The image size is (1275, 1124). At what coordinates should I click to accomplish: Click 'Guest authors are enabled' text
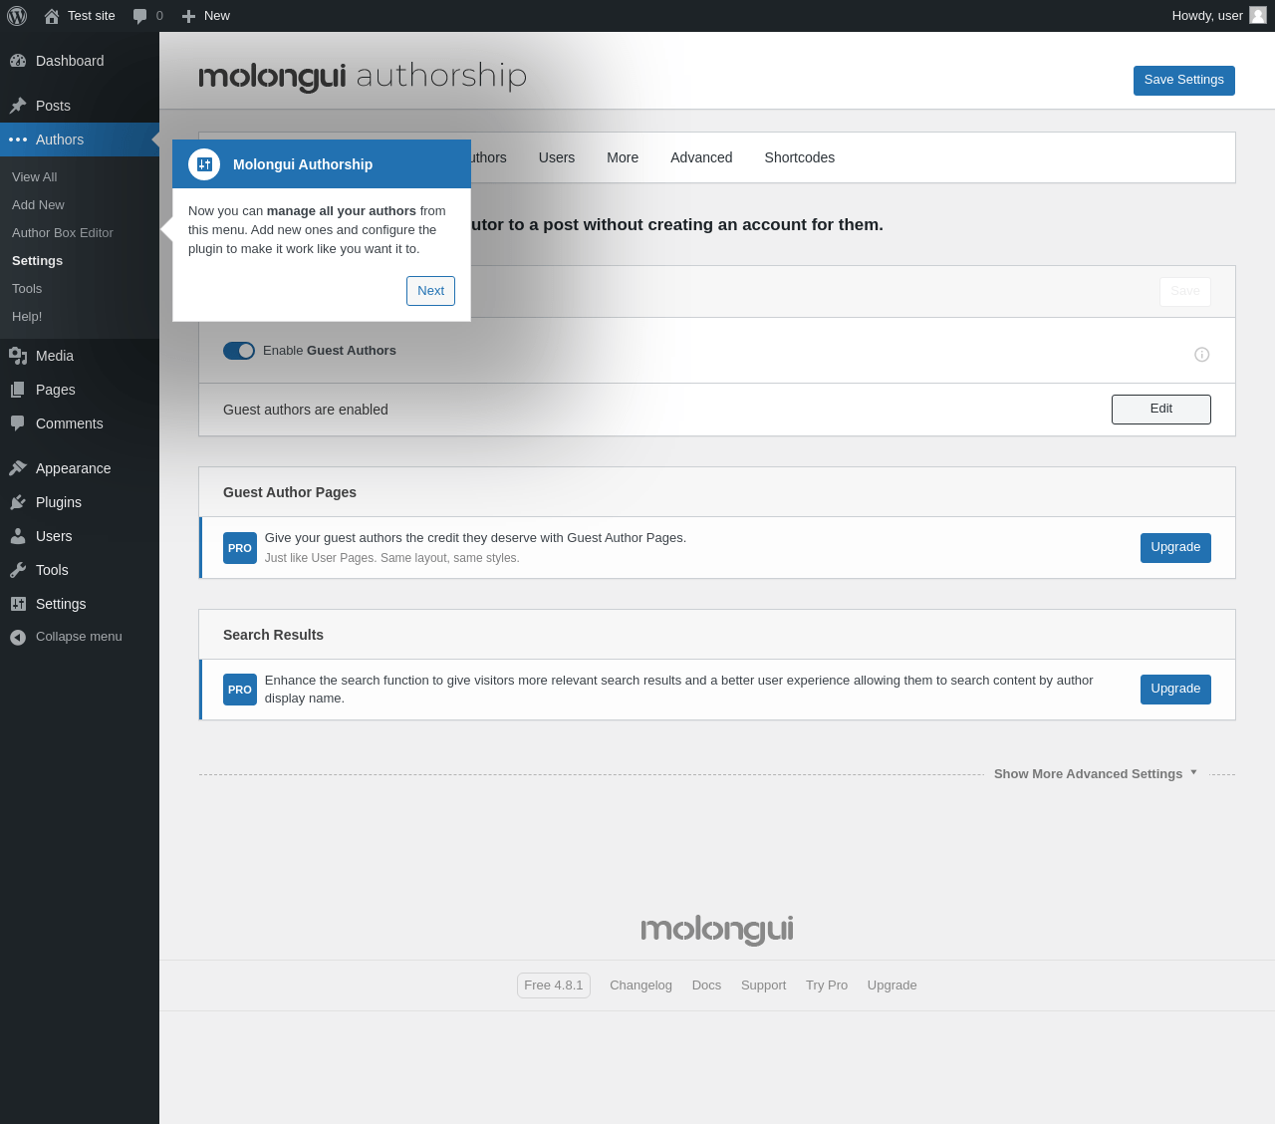pos(306,410)
